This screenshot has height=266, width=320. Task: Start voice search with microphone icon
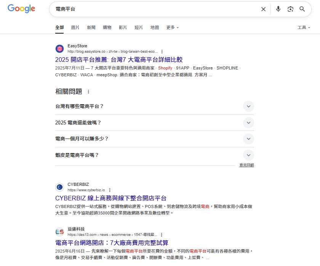[278, 9]
